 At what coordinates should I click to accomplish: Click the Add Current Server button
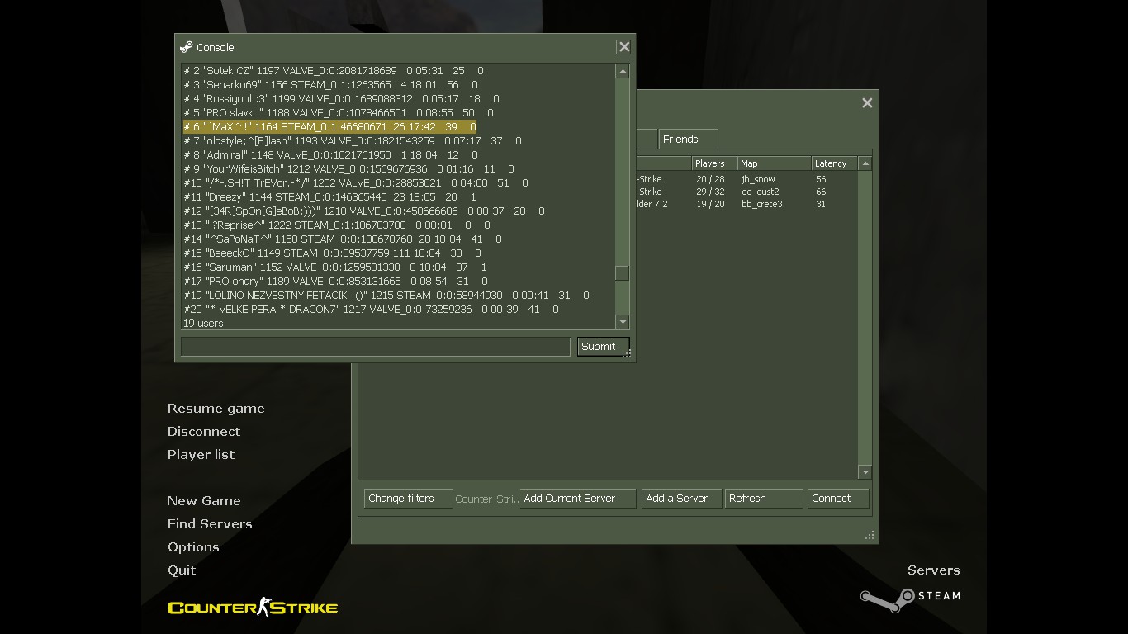click(578, 499)
